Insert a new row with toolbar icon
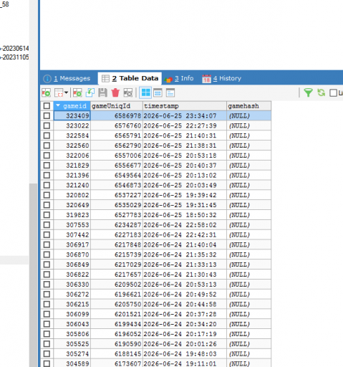The width and height of the screenshot is (343, 367). [77, 92]
